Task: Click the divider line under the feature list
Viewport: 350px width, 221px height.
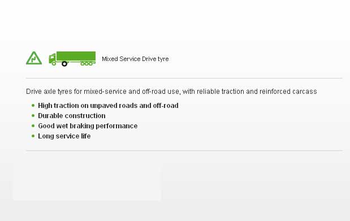Action: tap(184, 151)
